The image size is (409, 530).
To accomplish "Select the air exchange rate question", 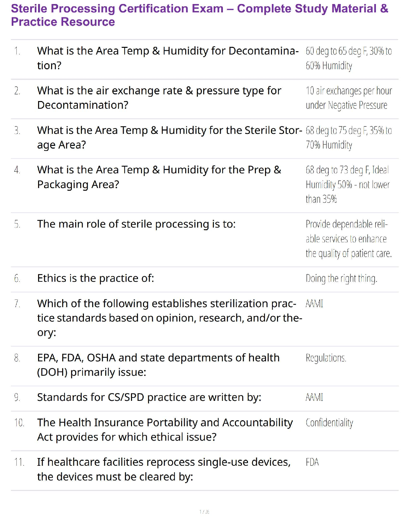I will (159, 98).
